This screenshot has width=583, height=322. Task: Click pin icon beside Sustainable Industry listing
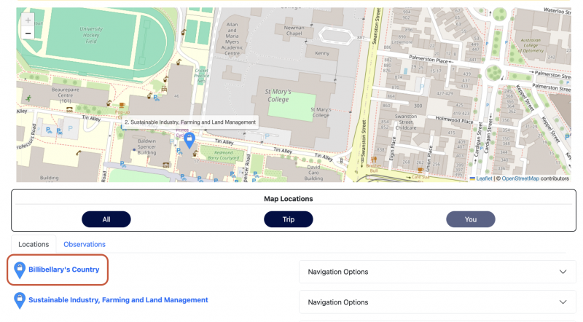pos(20,300)
